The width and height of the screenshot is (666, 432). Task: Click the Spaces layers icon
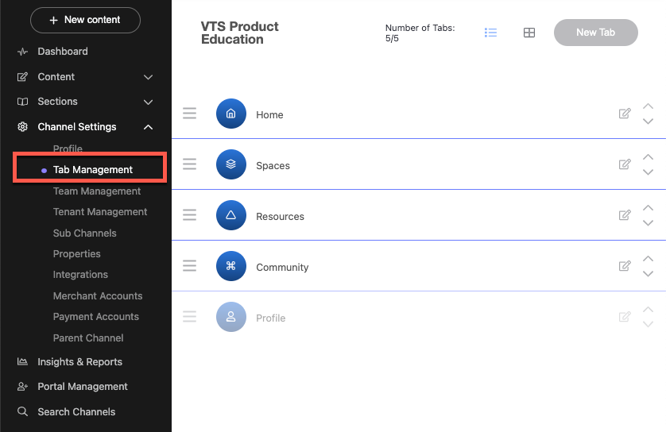point(231,164)
